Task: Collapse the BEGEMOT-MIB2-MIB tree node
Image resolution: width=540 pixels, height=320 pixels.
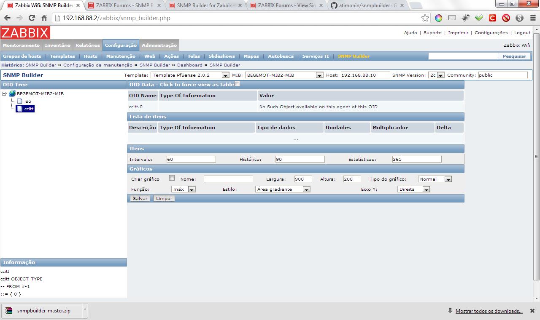Action: click(4, 93)
